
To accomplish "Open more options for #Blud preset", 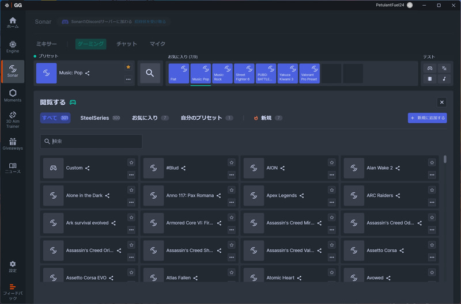I will click(232, 175).
